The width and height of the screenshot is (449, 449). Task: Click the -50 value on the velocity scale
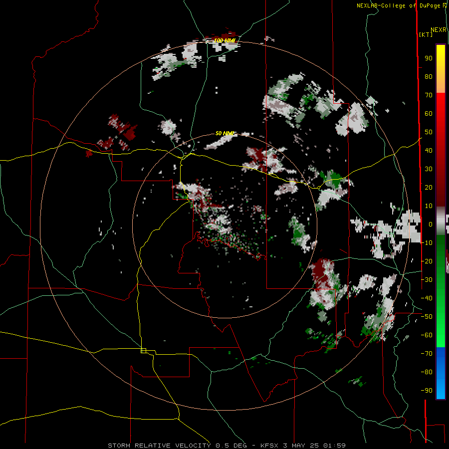427,316
